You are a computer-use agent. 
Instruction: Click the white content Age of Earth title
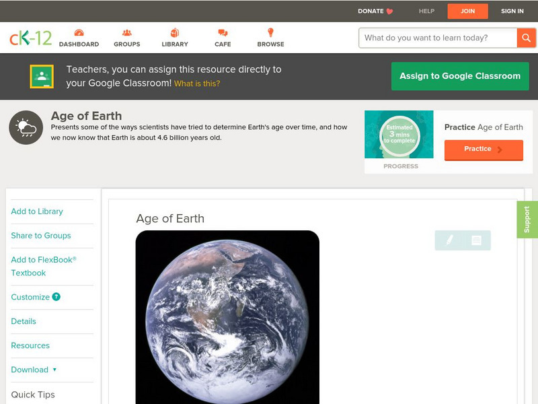tap(170, 218)
